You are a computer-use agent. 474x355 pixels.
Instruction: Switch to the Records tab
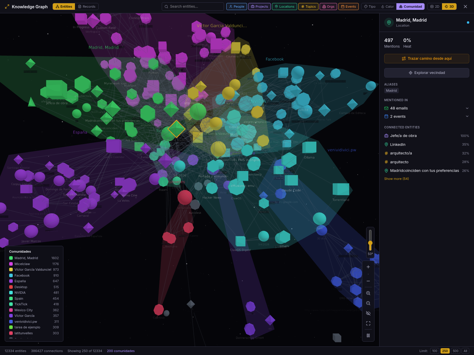tap(87, 7)
